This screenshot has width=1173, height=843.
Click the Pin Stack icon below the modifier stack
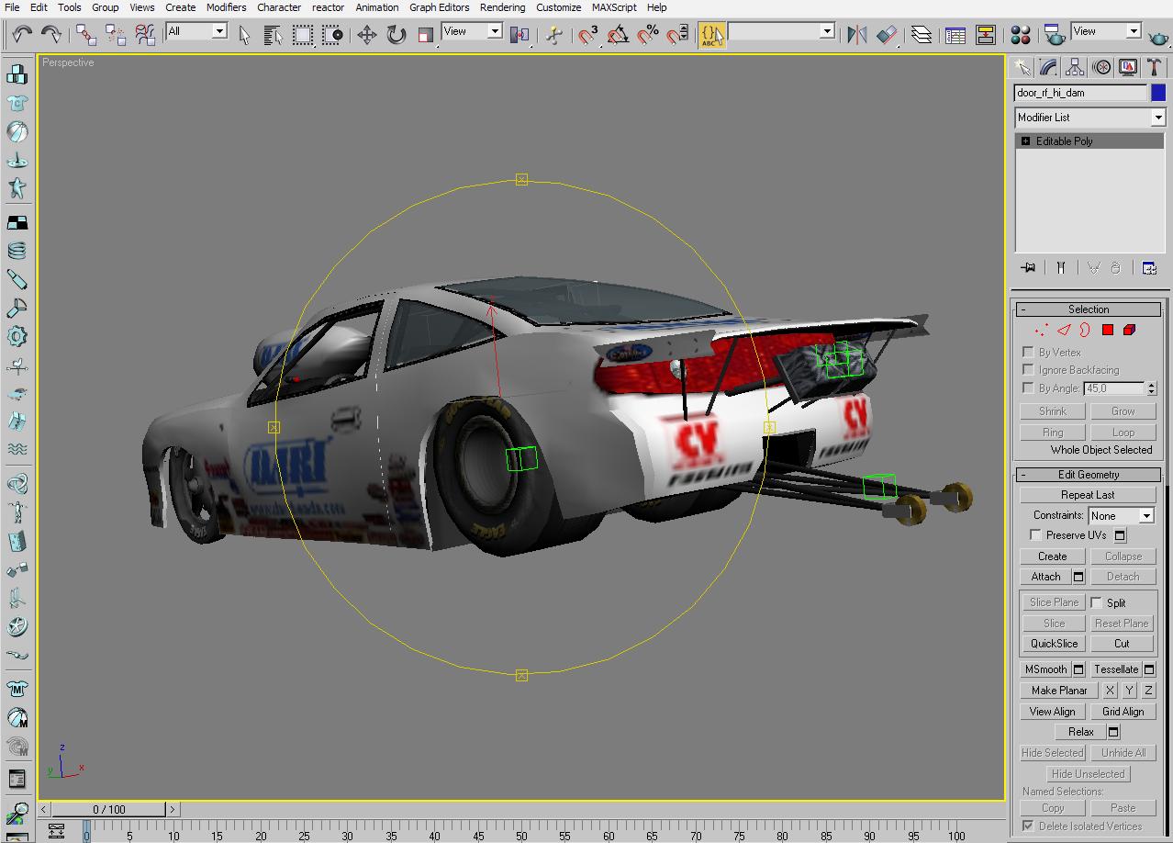click(x=1027, y=267)
